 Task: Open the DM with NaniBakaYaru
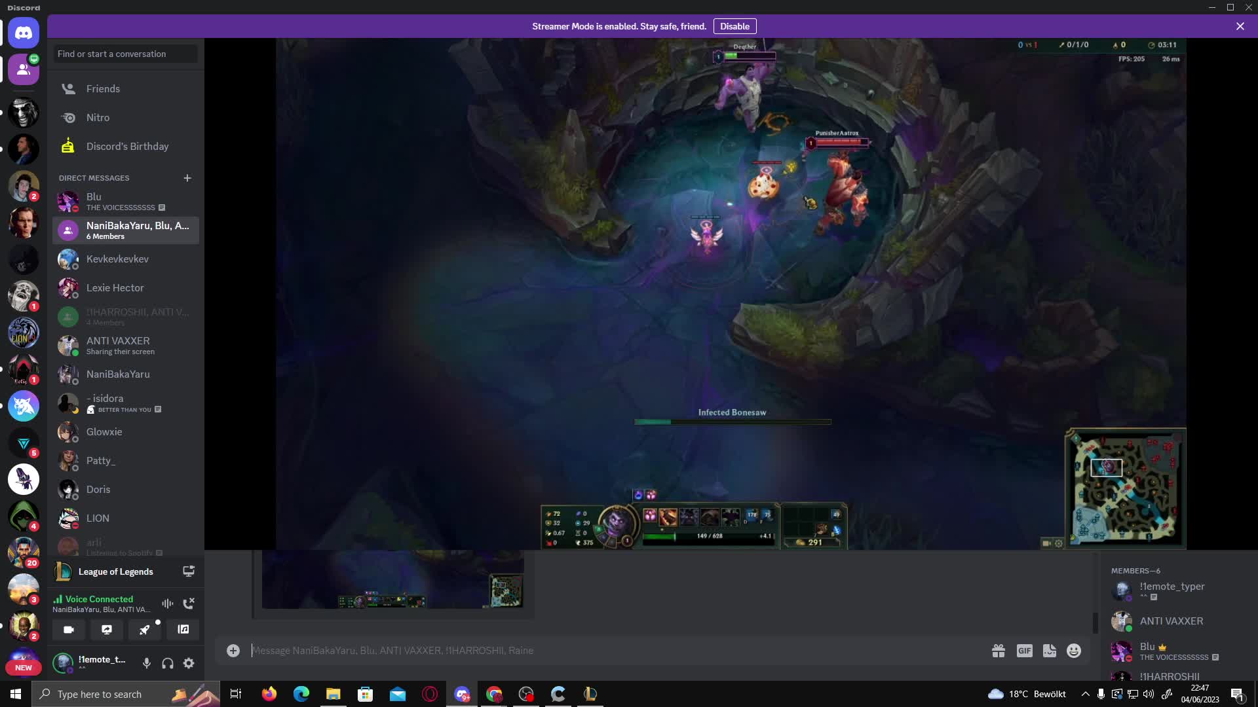(125, 374)
